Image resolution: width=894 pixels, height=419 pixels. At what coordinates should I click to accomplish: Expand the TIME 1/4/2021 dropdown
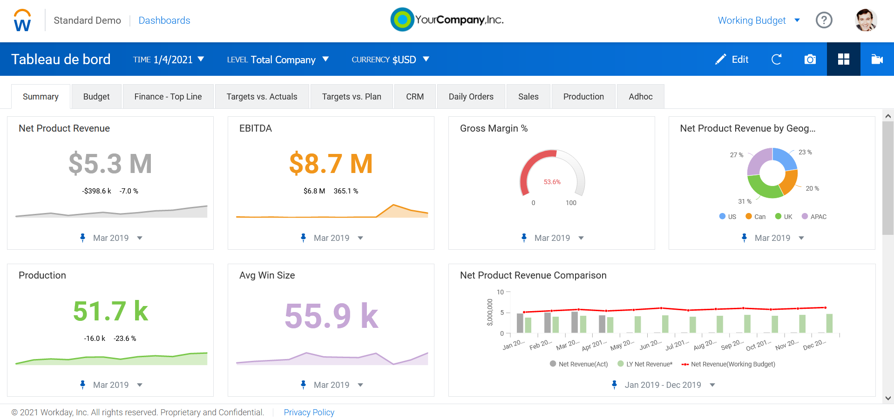pyautogui.click(x=169, y=60)
